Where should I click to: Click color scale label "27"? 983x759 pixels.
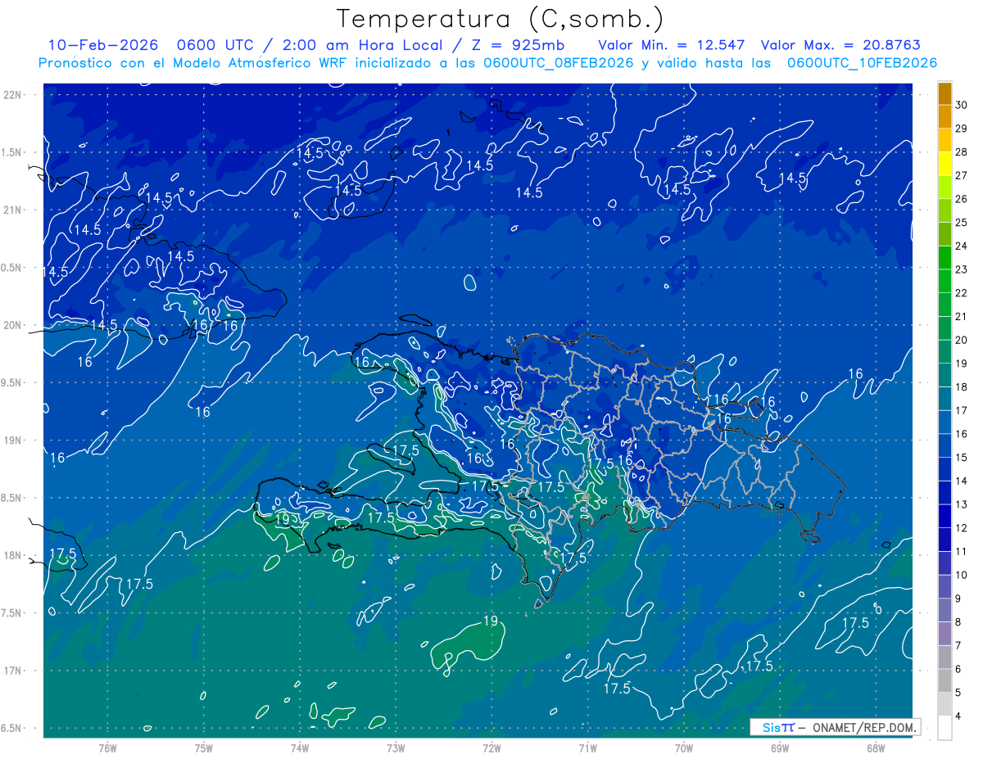click(x=962, y=175)
